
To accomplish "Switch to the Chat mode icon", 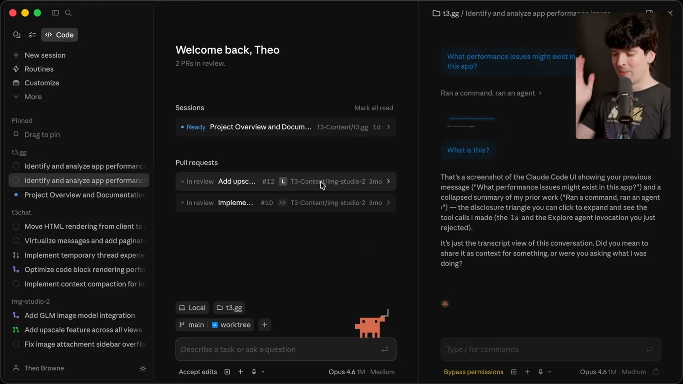I will click(17, 35).
